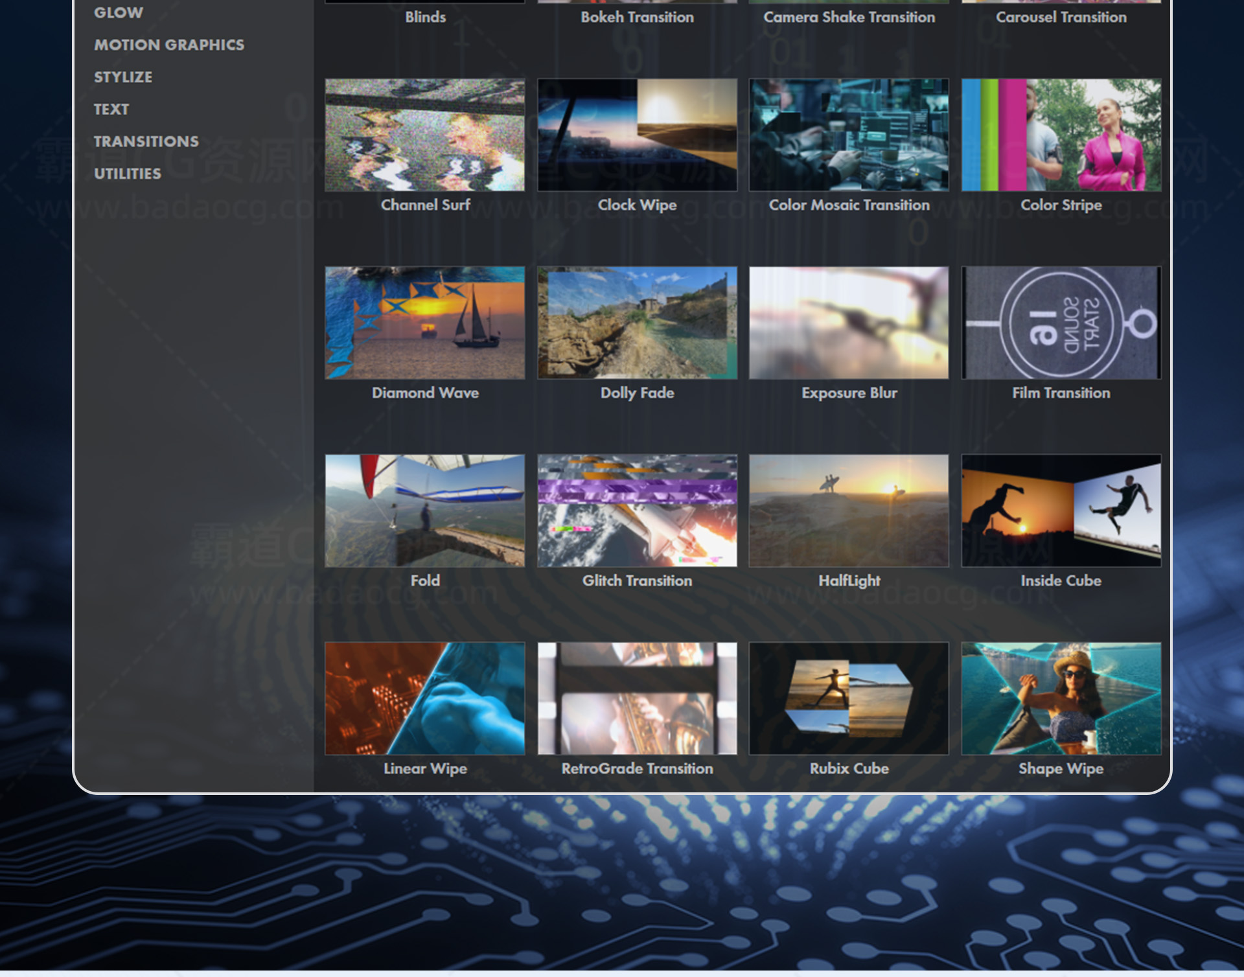1244x977 pixels.
Task: Pick the Linear Wipe thumbnail
Action: (x=424, y=698)
